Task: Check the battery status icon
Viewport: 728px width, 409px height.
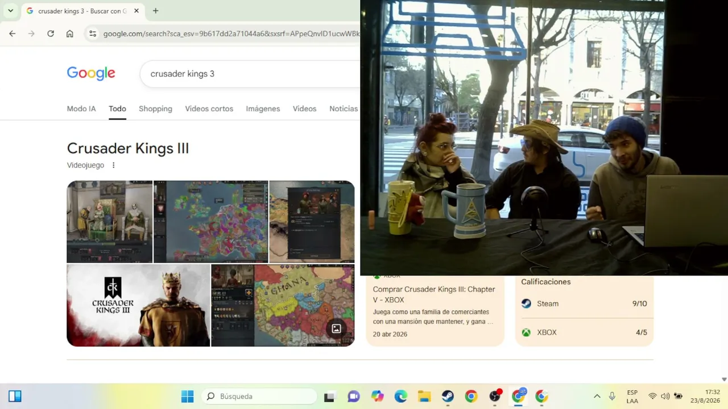Action: click(x=678, y=397)
